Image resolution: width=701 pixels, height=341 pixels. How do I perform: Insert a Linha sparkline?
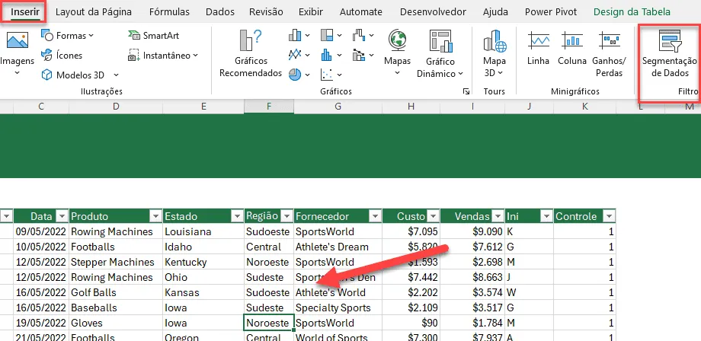click(538, 48)
